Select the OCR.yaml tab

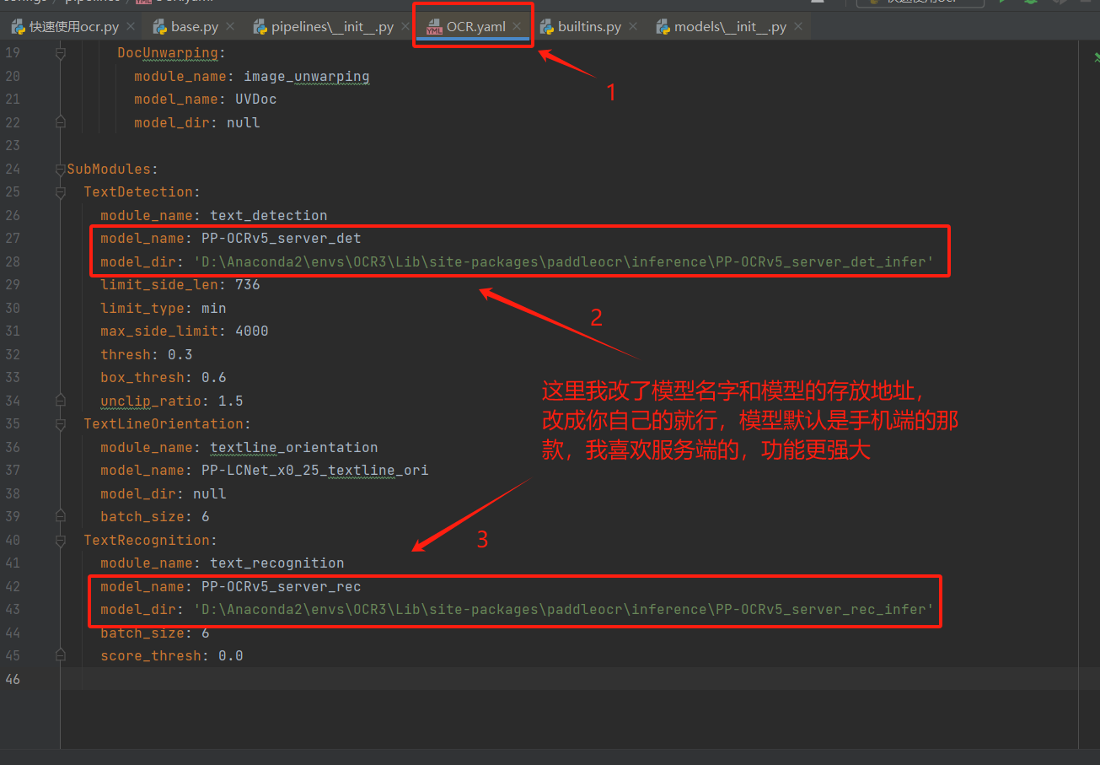coord(475,27)
